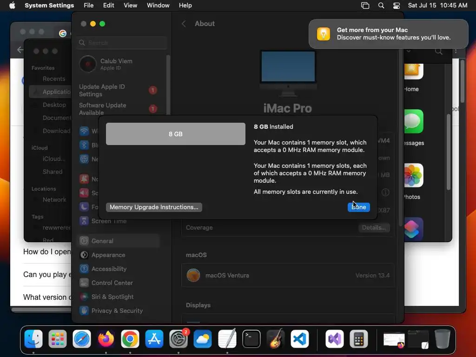Click System Settings icon in Dock

click(178, 339)
